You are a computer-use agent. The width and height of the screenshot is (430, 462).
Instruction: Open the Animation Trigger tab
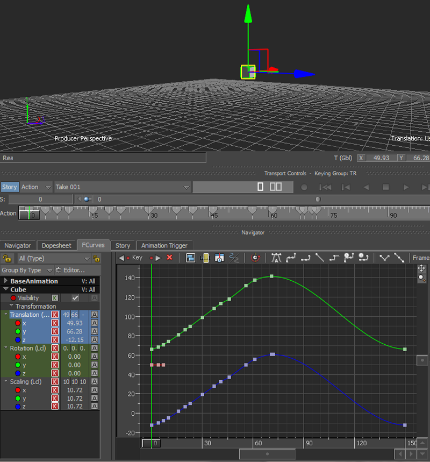164,246
